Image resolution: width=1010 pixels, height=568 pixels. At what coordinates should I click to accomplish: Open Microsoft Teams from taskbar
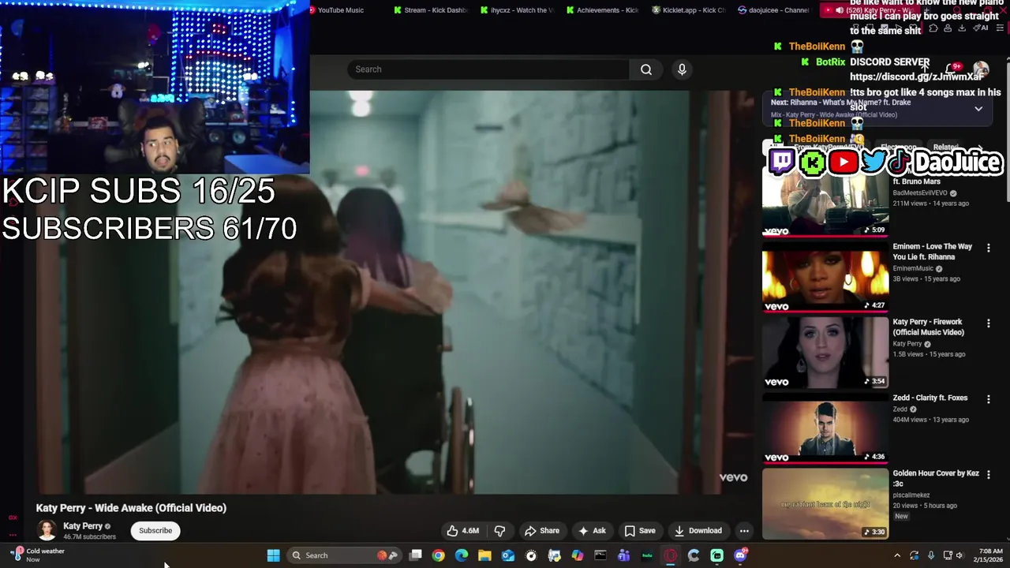(x=623, y=555)
